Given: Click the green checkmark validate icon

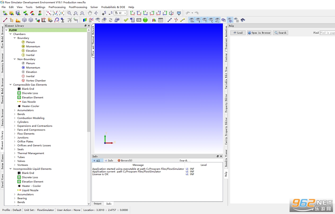Looking at the screenshot, I should [x=126, y=20].
